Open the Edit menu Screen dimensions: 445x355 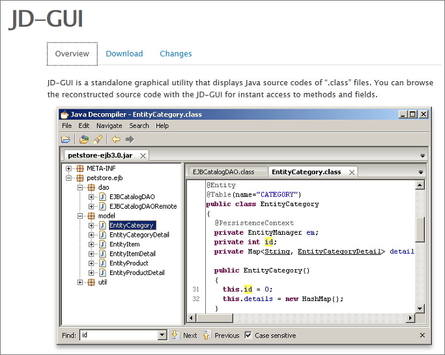click(x=83, y=125)
